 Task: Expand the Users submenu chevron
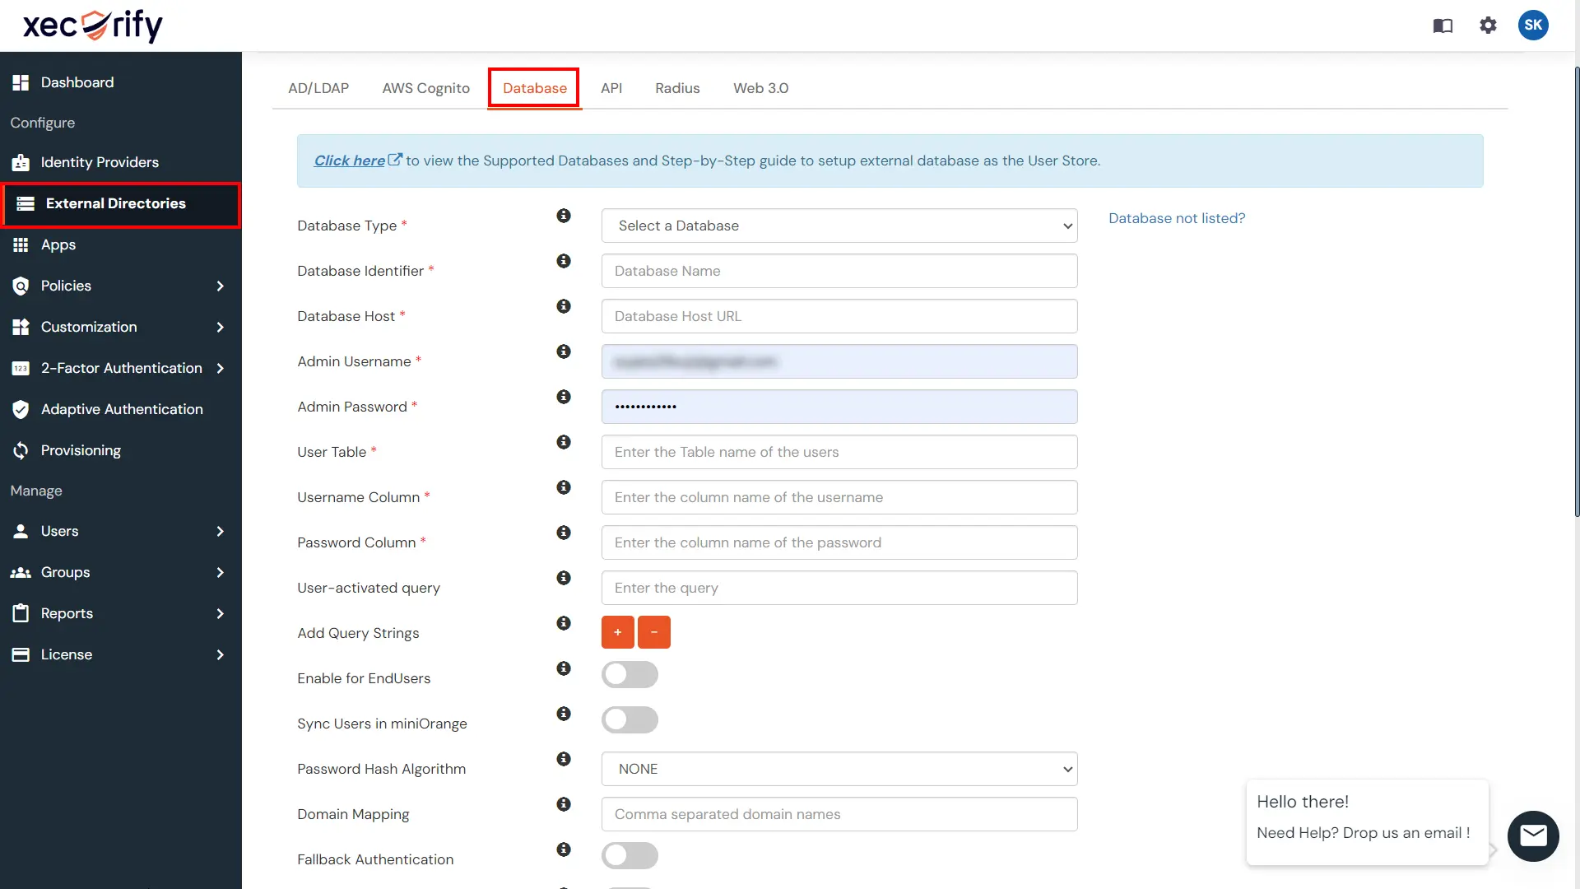click(220, 531)
